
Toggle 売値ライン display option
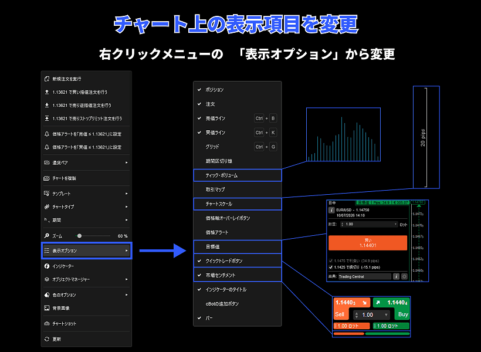(x=238, y=118)
